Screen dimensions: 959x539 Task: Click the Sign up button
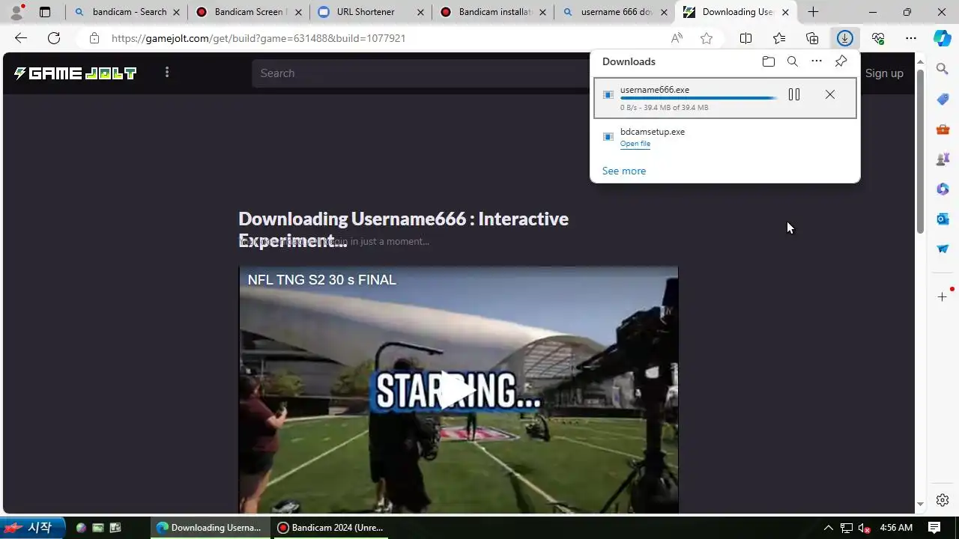[x=884, y=73]
